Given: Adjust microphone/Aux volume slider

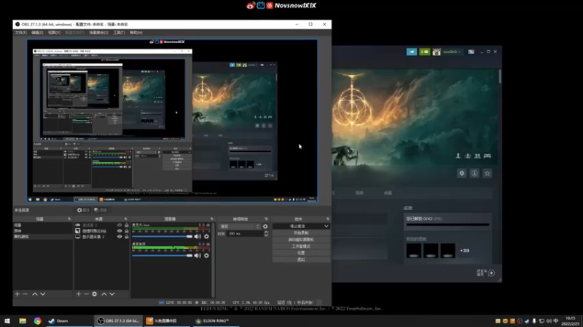Looking at the screenshot, I should pos(162,237).
